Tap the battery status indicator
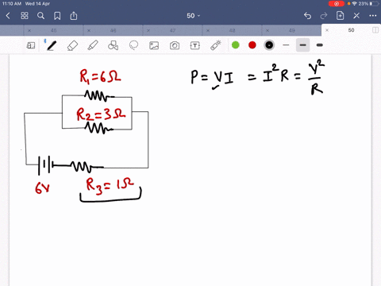 [x=375, y=4]
